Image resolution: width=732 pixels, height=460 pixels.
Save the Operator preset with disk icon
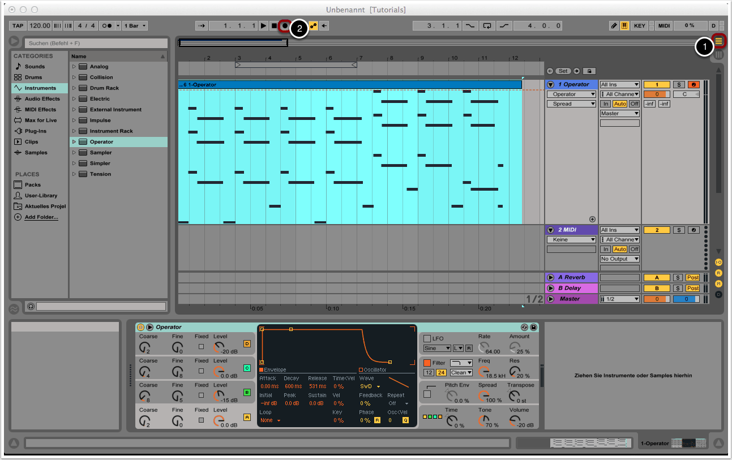coord(533,327)
